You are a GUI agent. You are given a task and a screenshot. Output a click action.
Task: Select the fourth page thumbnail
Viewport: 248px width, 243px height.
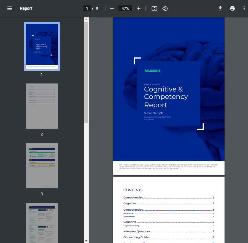(x=42, y=223)
